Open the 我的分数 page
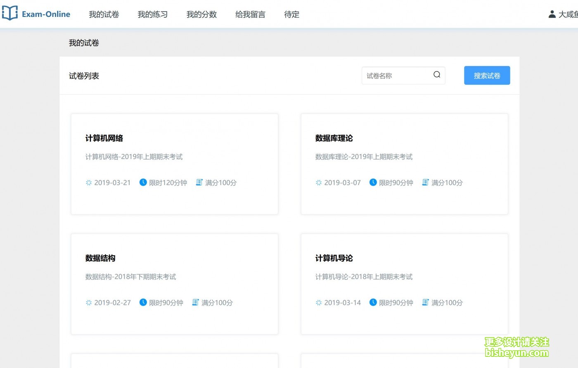This screenshot has height=368, width=578. (x=201, y=14)
